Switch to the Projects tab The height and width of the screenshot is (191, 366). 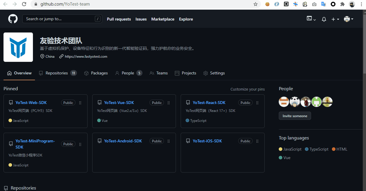(x=185, y=73)
